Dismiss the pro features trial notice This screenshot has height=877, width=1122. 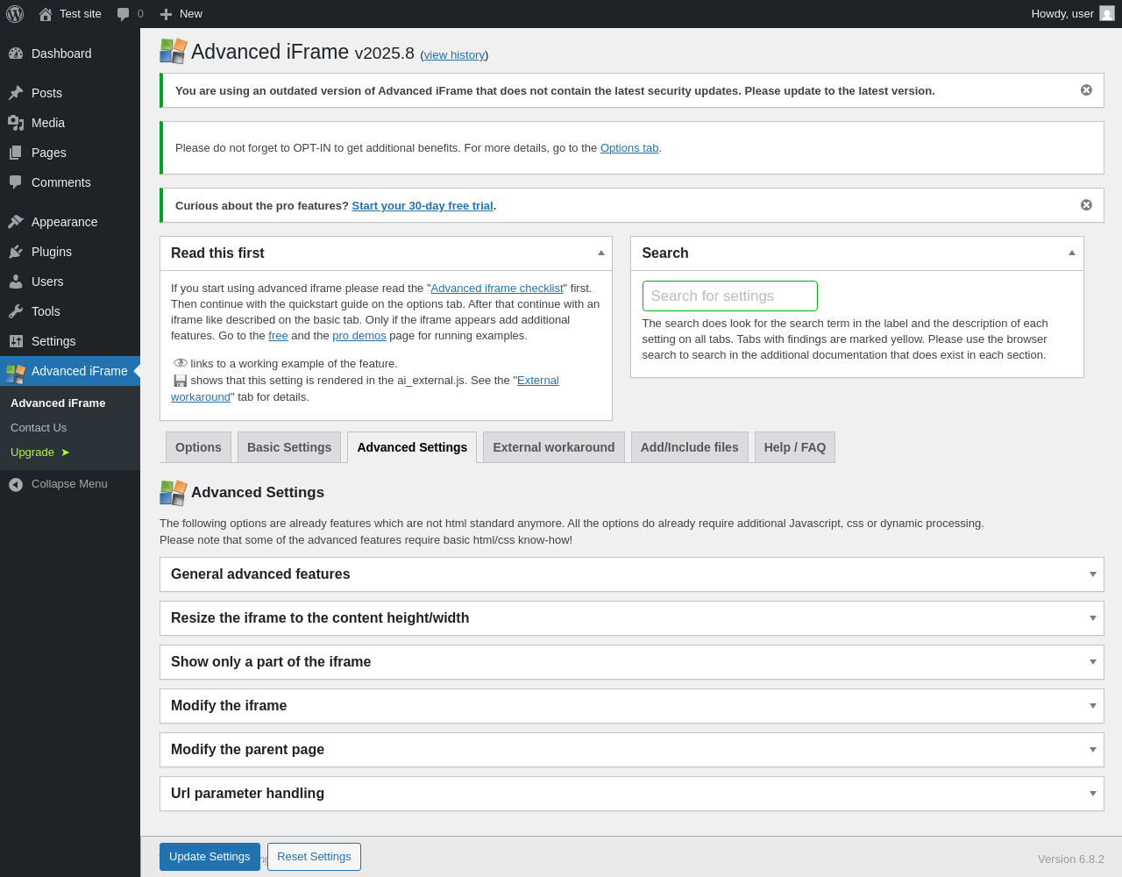tap(1086, 205)
